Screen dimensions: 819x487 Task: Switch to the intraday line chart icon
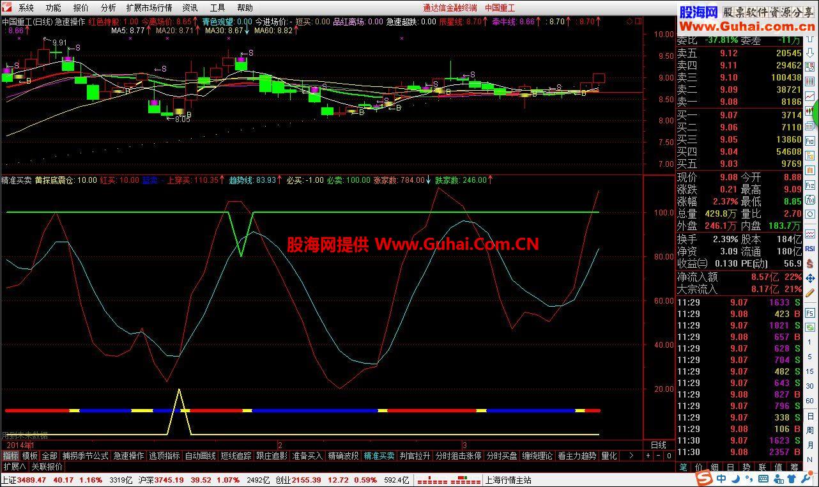[x=809, y=96]
